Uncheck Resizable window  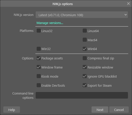coord(85,67)
